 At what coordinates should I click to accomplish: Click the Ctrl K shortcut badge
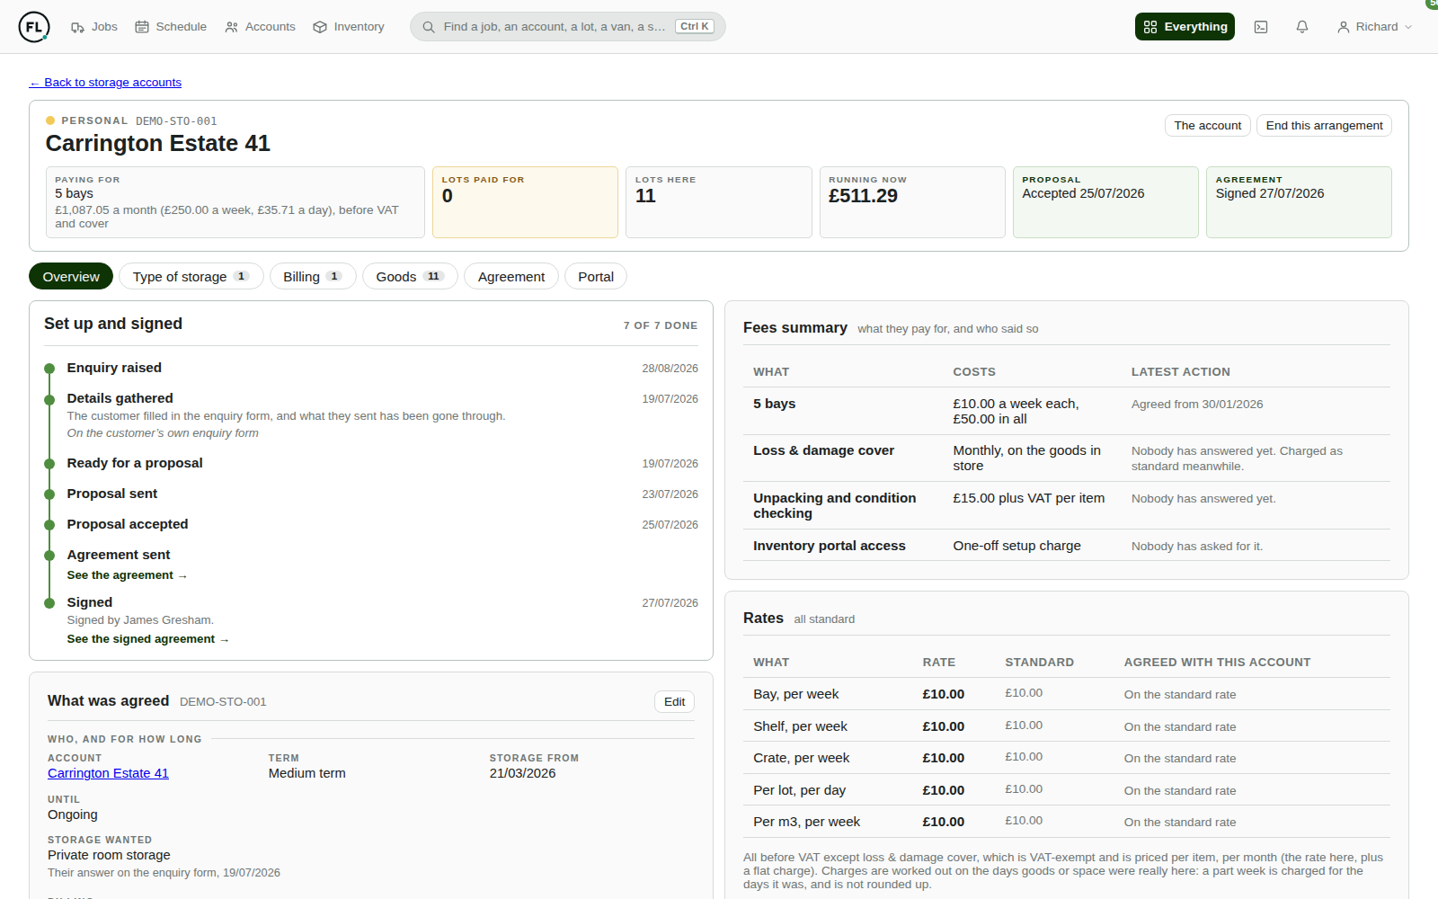(695, 27)
